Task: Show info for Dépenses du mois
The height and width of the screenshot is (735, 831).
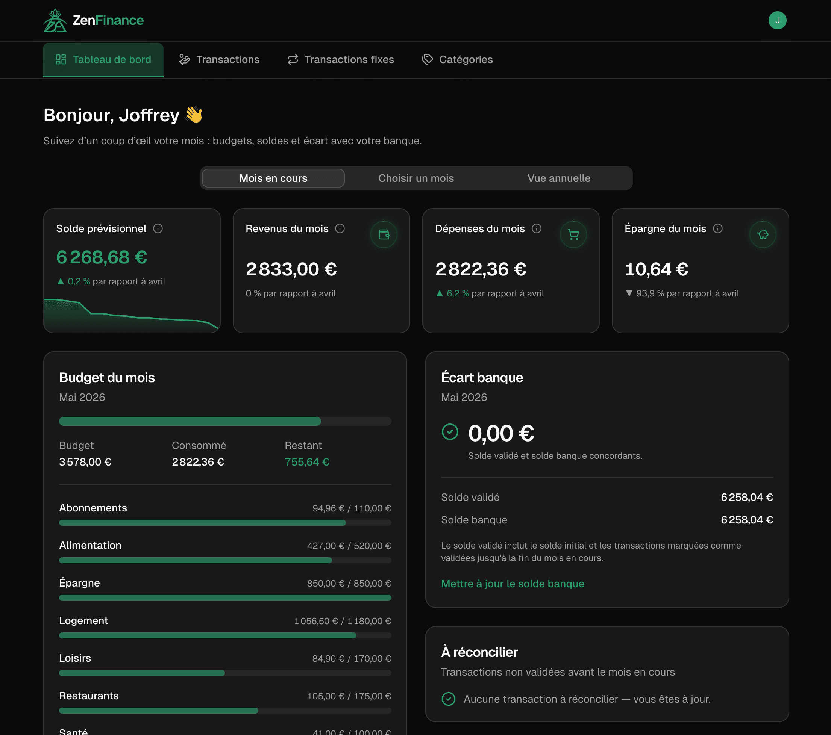Action: pos(536,228)
